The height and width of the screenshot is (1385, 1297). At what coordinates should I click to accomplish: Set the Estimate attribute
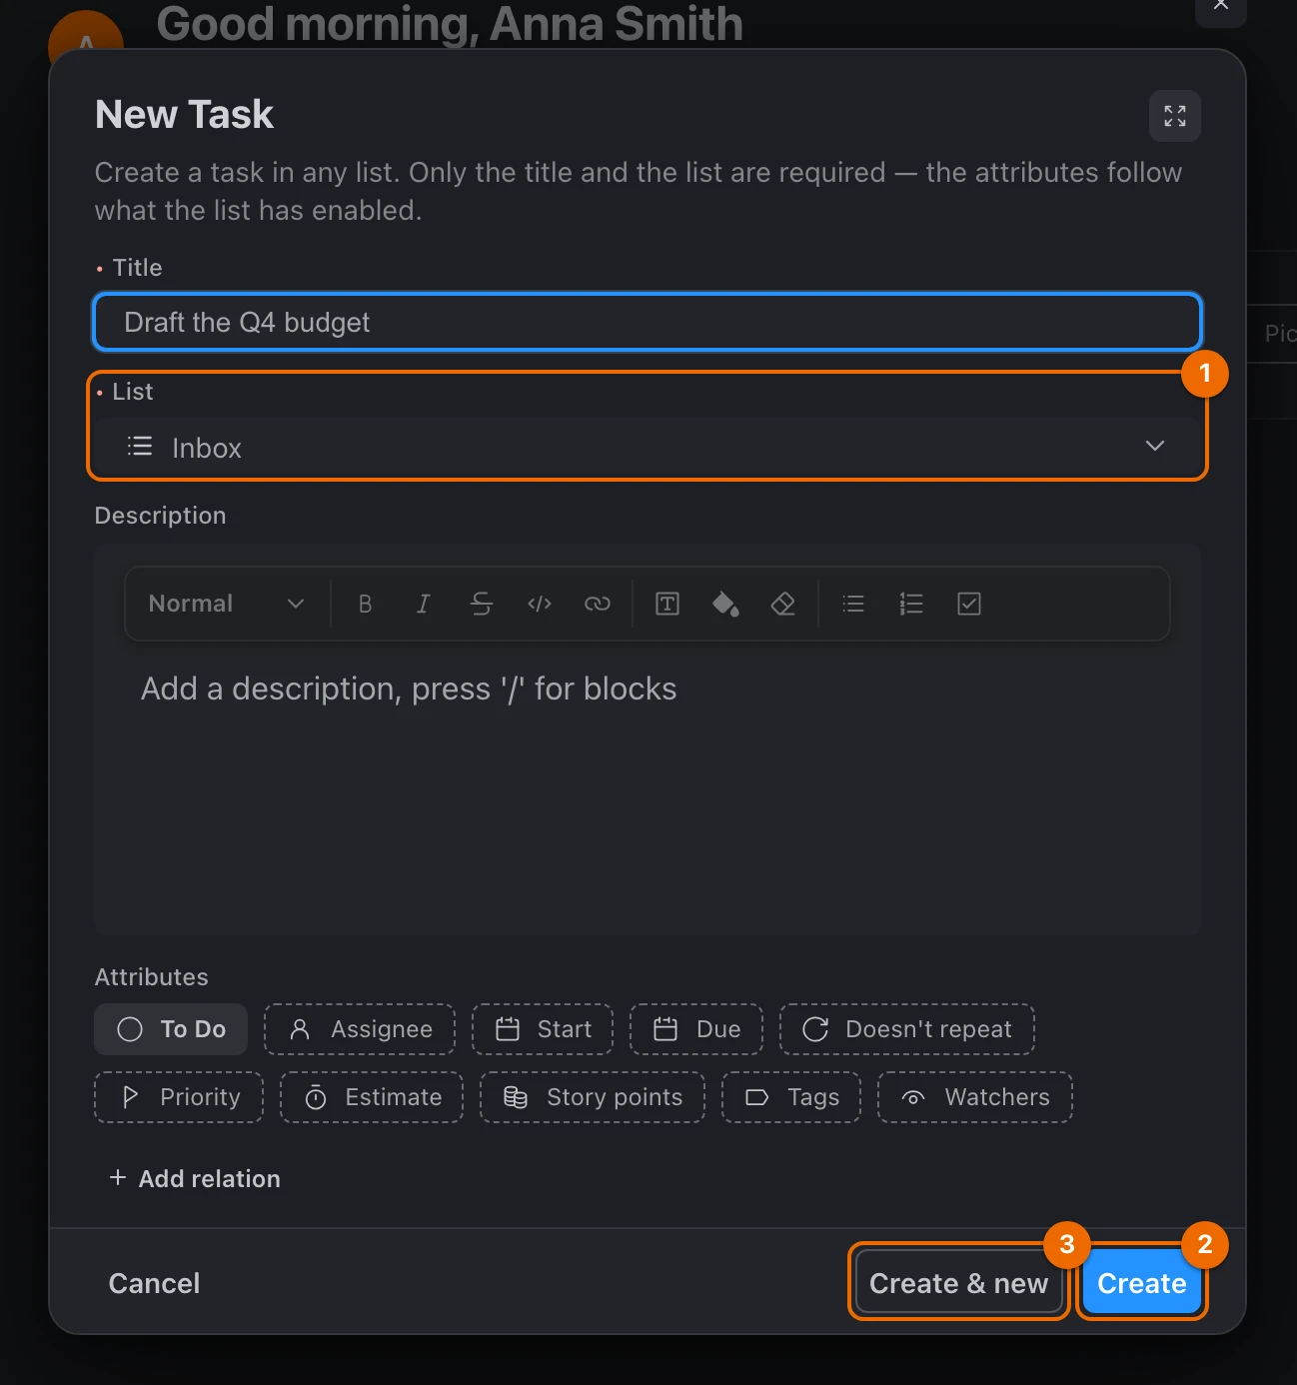pos(372,1097)
